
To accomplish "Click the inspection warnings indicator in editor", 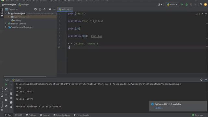I will (x=198, y=14).
